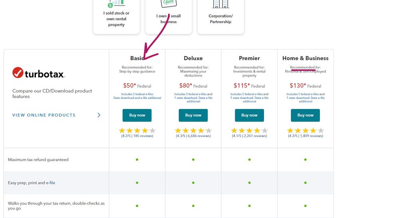Click the $115* Federal price
The image size is (399, 218).
[x=249, y=86]
